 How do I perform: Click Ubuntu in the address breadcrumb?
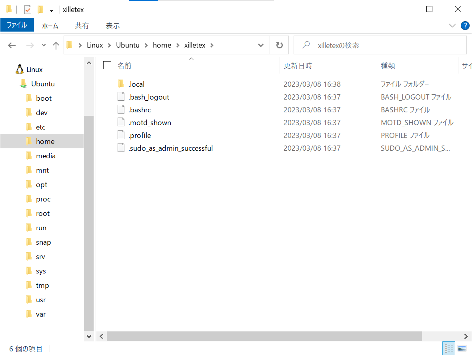point(128,45)
